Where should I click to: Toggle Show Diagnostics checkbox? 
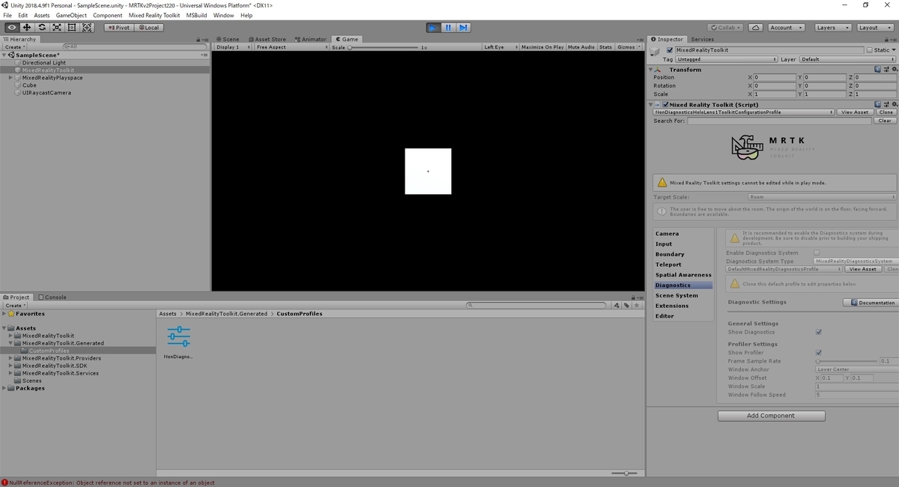click(x=818, y=332)
